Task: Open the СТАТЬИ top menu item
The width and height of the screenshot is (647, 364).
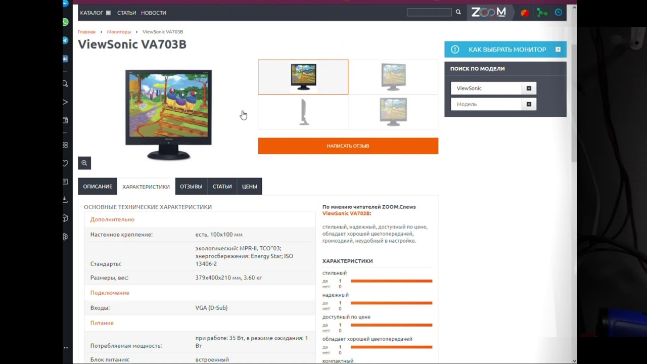Action: [126, 13]
